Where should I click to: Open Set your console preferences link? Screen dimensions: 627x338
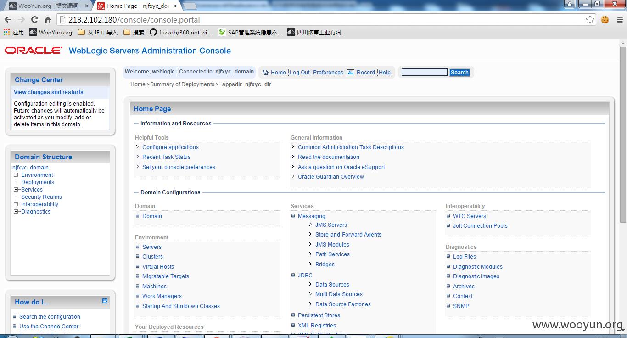click(x=179, y=167)
